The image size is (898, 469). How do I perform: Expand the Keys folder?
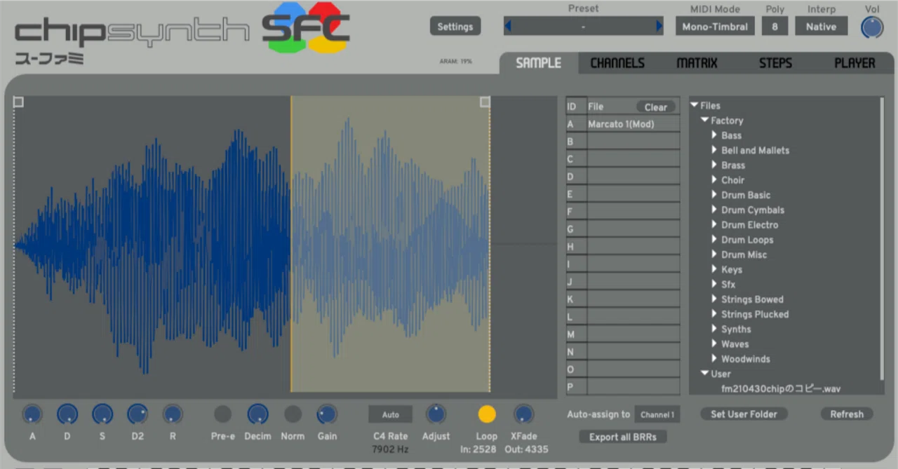click(715, 269)
